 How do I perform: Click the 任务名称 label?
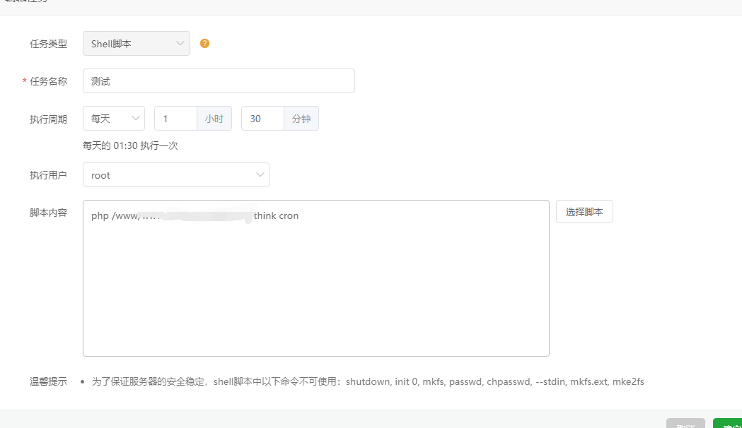(48, 81)
